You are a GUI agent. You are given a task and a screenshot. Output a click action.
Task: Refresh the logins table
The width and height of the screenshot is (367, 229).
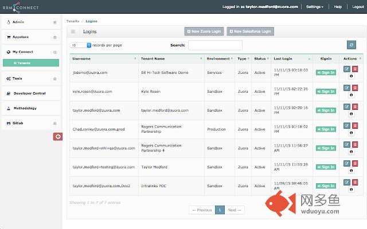(352, 45)
